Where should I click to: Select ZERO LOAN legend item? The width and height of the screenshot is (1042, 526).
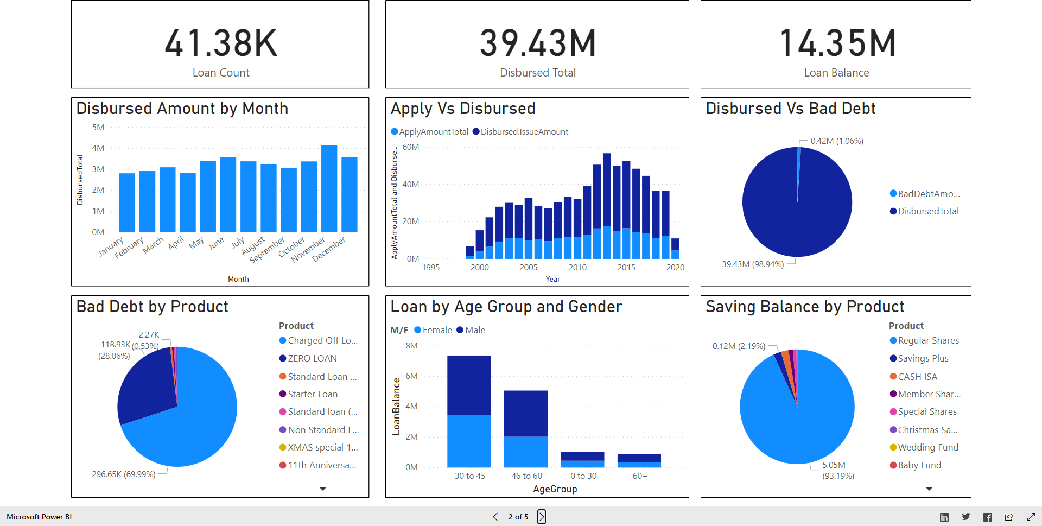point(308,358)
